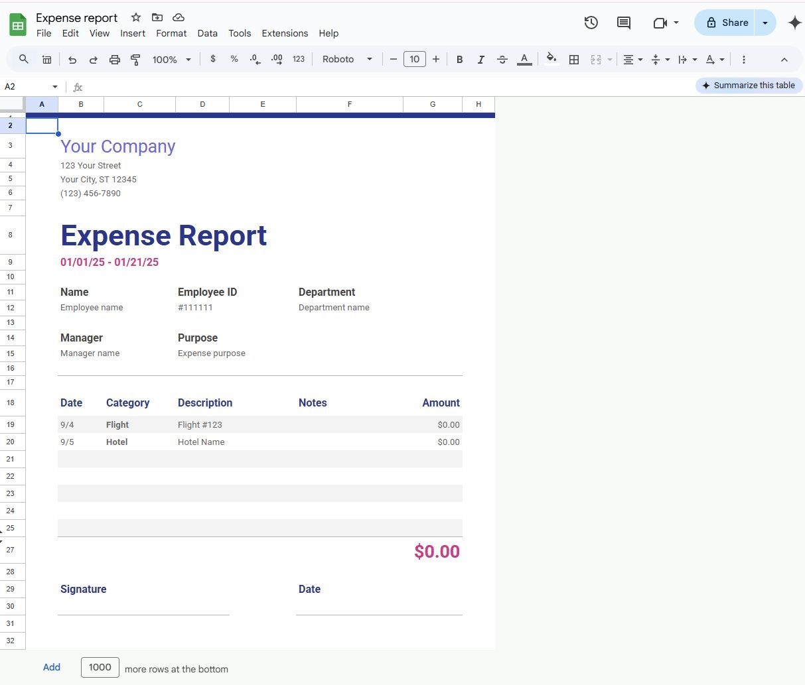Click the Summarize this table button
Image resolution: width=805 pixels, height=685 pixels.
749,85
